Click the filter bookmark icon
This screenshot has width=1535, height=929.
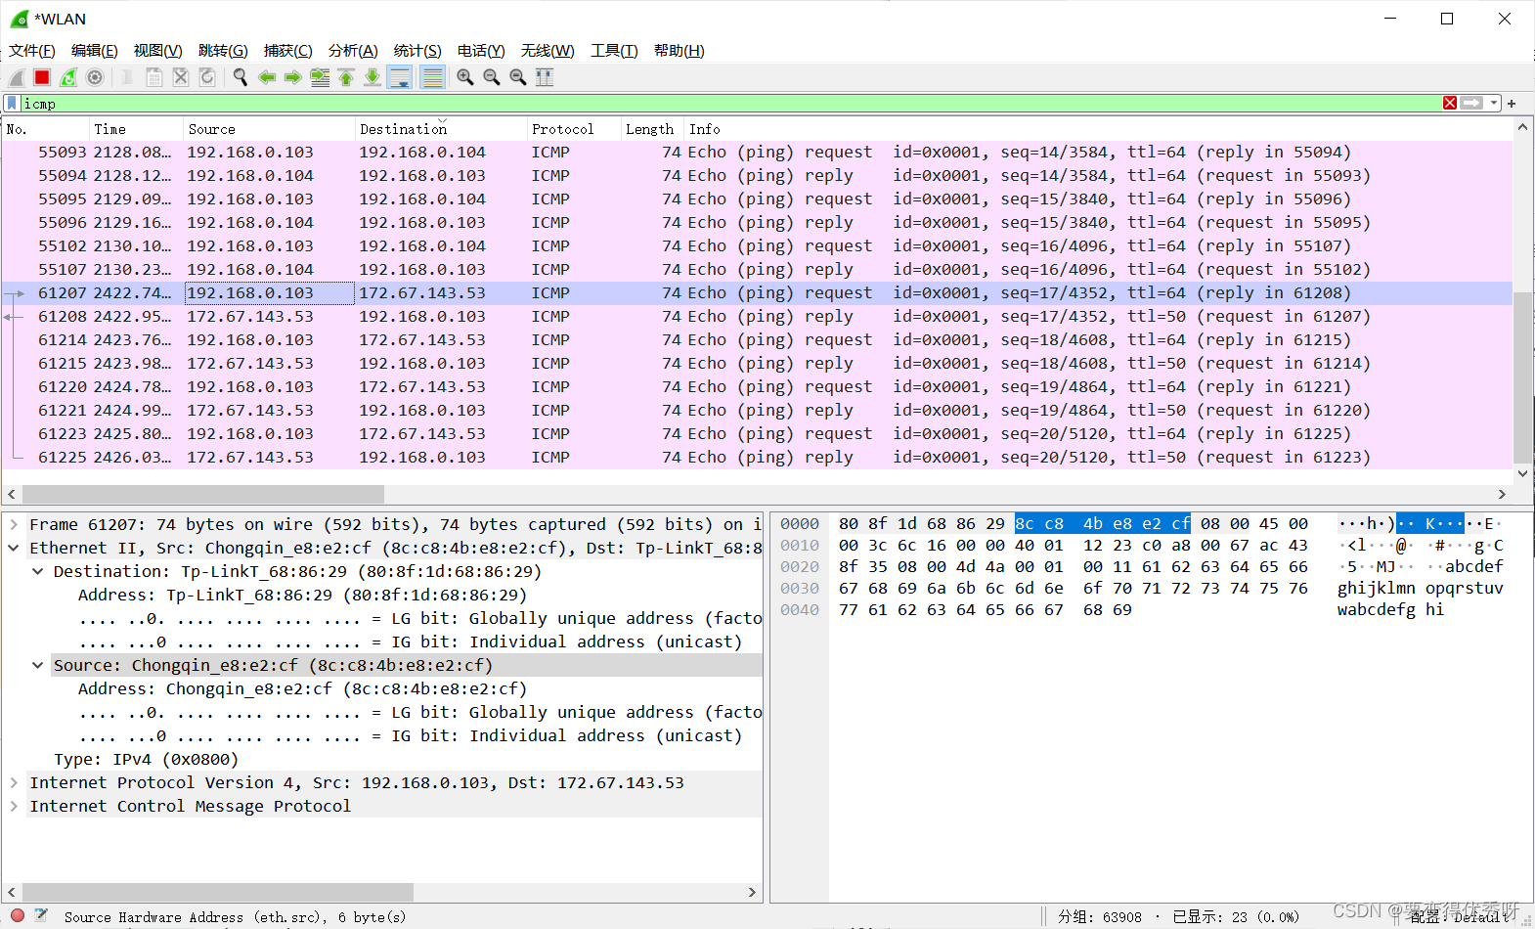[12, 103]
